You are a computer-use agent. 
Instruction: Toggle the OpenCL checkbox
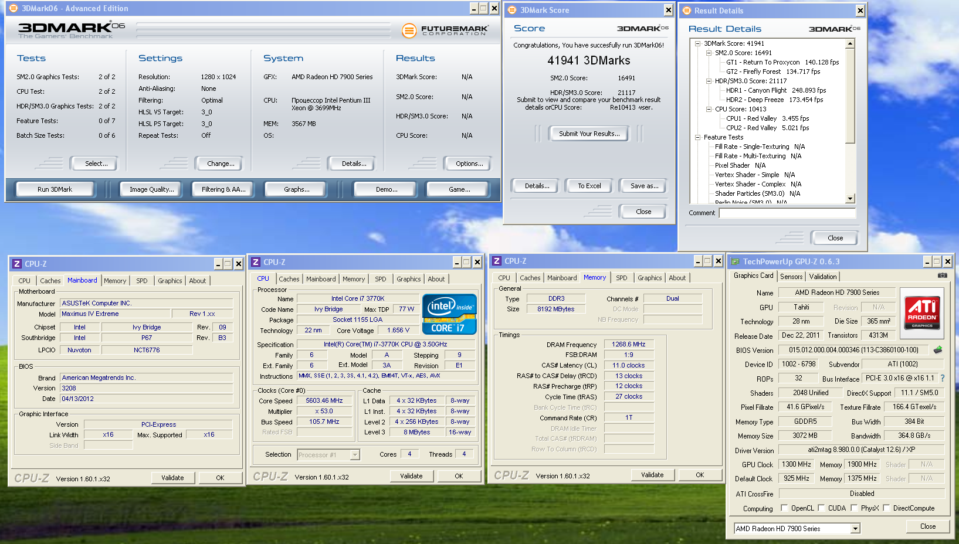pyautogui.click(x=784, y=508)
